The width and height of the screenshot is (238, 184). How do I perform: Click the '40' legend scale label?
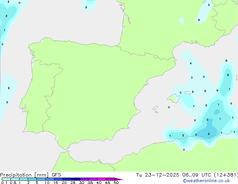pyautogui.click(x=99, y=182)
